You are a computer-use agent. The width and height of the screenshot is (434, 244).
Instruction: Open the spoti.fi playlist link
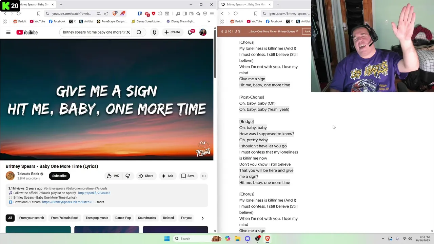(94, 193)
